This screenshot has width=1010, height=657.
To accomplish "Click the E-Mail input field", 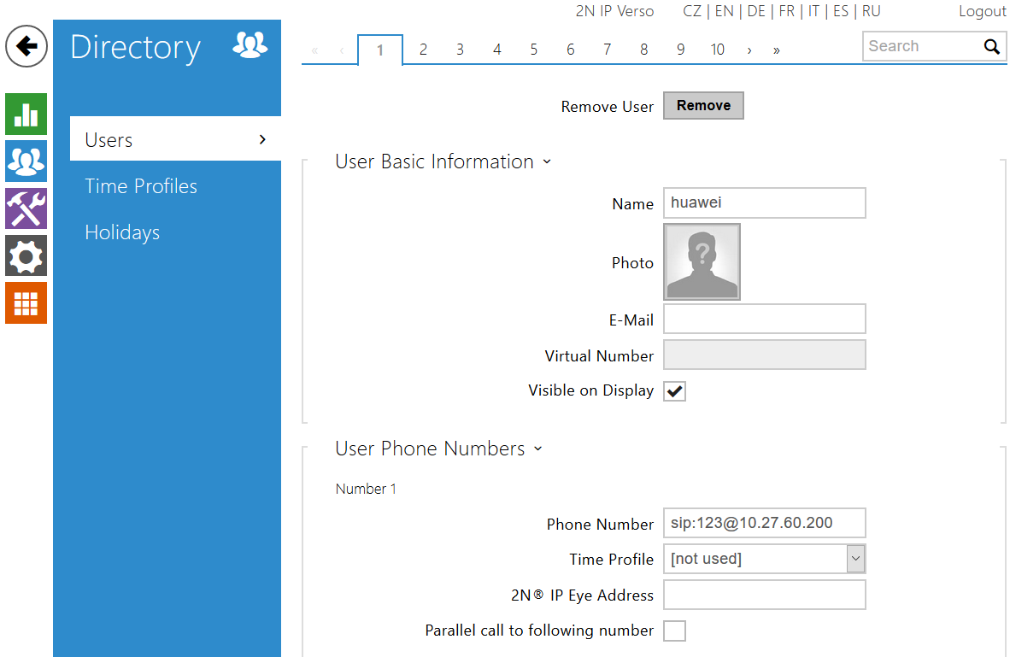I will (764, 320).
